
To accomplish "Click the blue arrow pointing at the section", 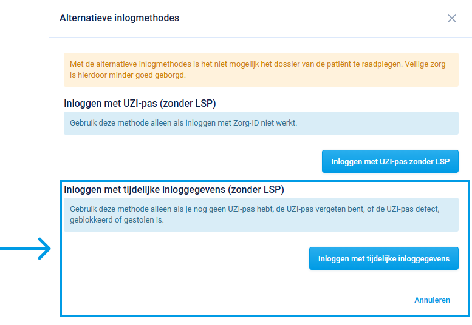I will (x=24, y=249).
